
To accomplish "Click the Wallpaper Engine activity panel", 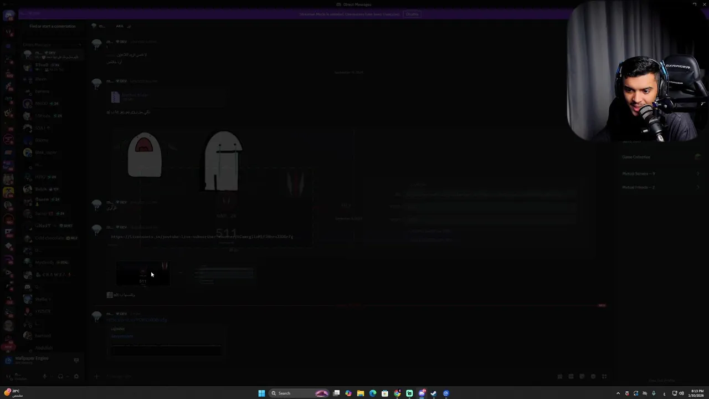I will 42,360.
